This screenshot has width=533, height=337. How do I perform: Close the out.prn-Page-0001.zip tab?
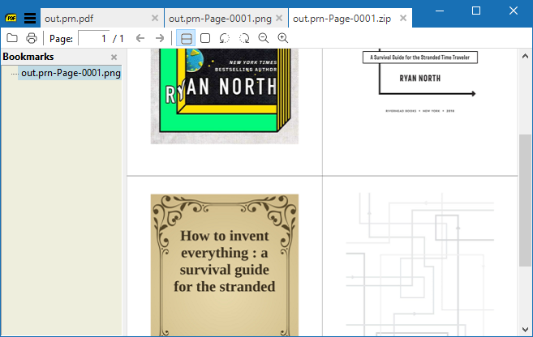[403, 18]
